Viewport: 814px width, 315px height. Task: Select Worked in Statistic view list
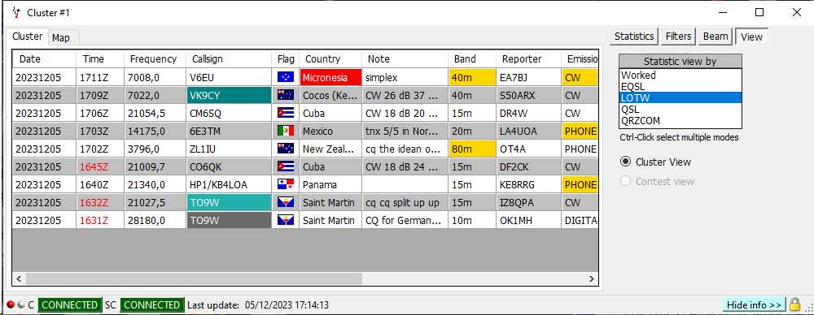click(x=680, y=76)
